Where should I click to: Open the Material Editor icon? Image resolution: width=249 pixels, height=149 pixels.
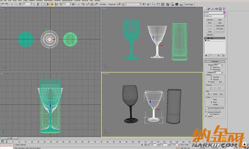(168, 4)
